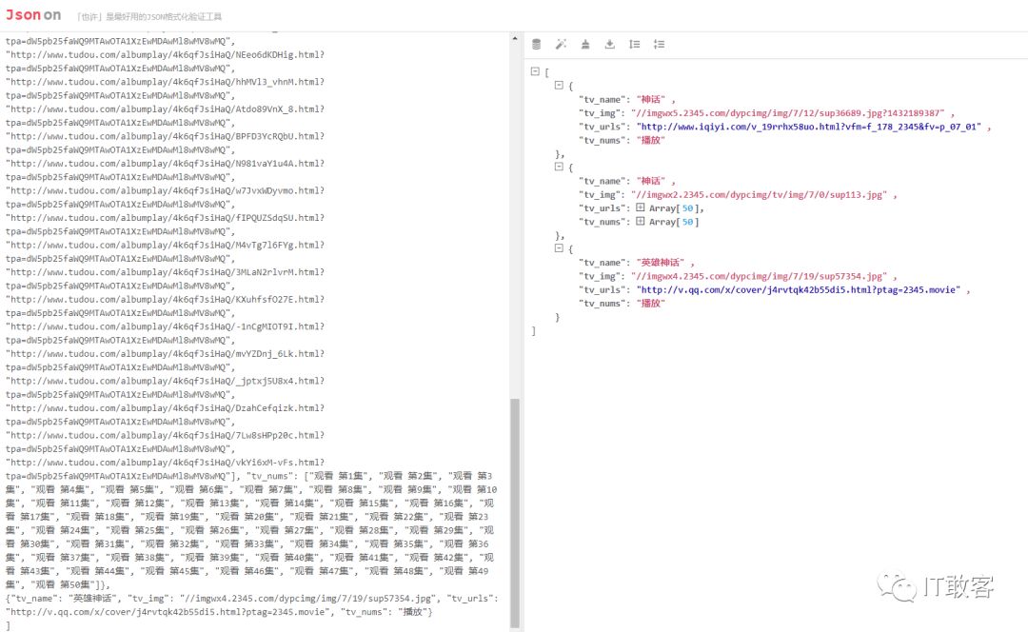Viewport: 1028px width, 632px height.
Task: Click the left JSON input text area
Action: click(254, 331)
